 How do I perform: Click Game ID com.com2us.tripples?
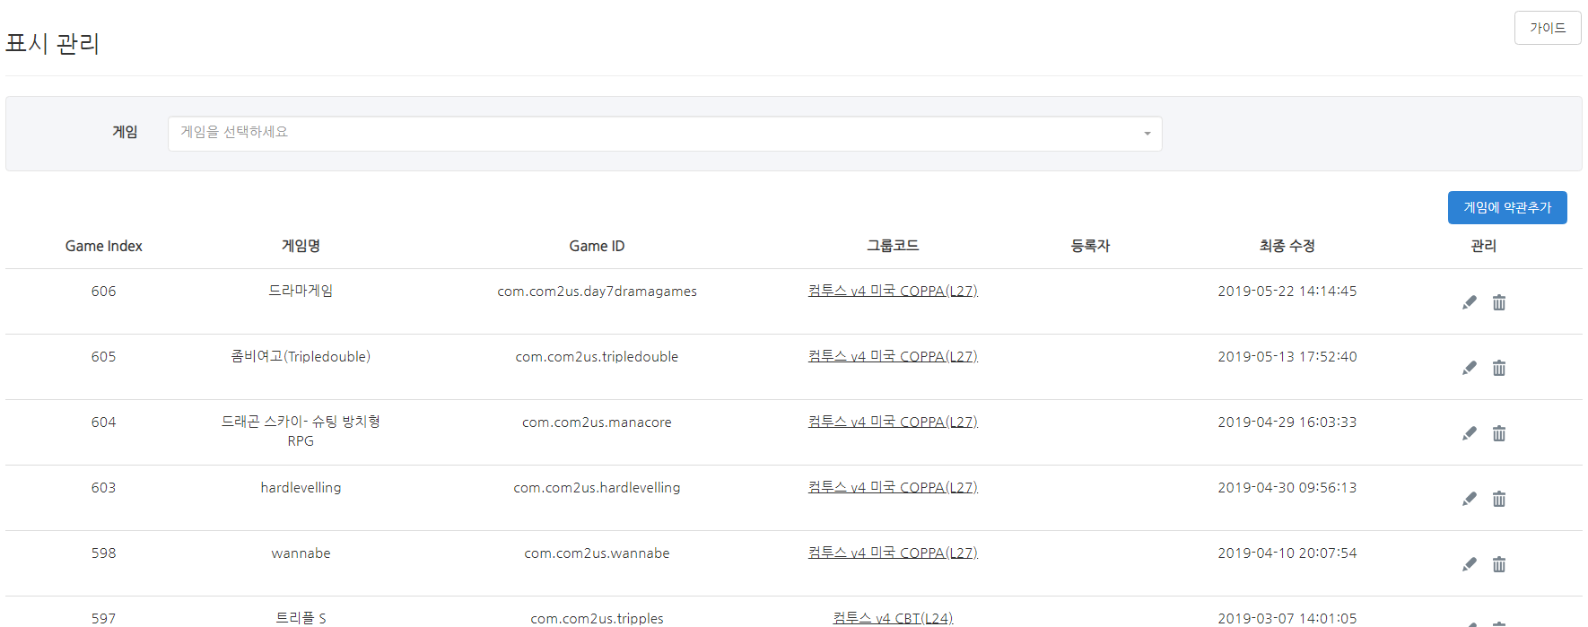pyautogui.click(x=597, y=618)
